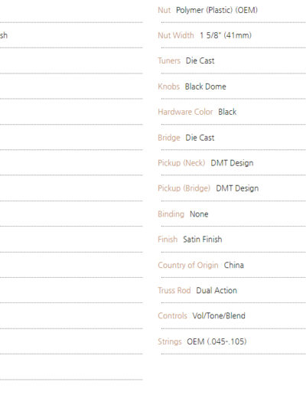Click the Knobs label
Viewport: 306px width, 395px height.
pyautogui.click(x=169, y=87)
